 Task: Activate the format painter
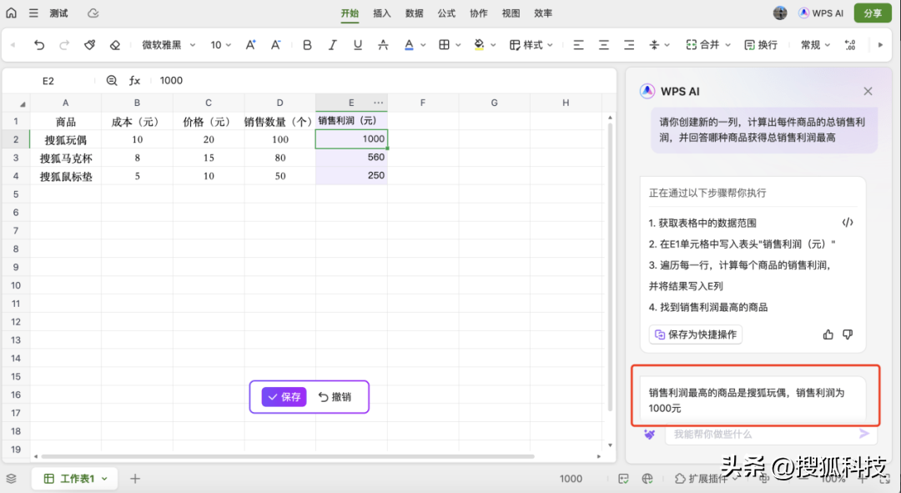89,45
